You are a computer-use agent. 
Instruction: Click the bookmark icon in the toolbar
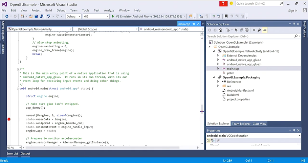click(x=226, y=16)
